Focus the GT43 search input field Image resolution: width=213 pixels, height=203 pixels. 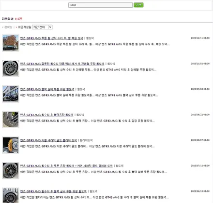click(100, 5)
